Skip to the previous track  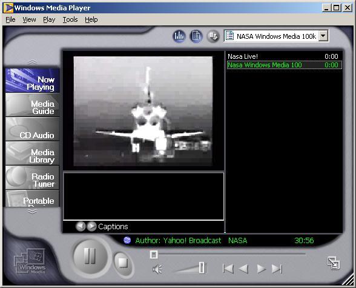[228, 269]
